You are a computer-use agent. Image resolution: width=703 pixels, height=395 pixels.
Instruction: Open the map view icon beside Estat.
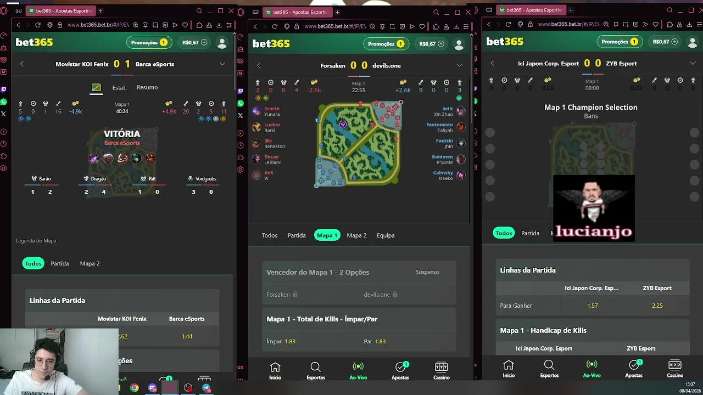pyautogui.click(x=96, y=87)
